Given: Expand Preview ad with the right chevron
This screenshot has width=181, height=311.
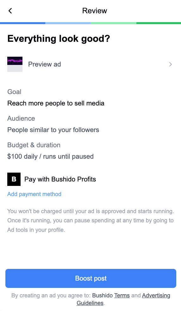Looking at the screenshot, I should pos(170,64).
